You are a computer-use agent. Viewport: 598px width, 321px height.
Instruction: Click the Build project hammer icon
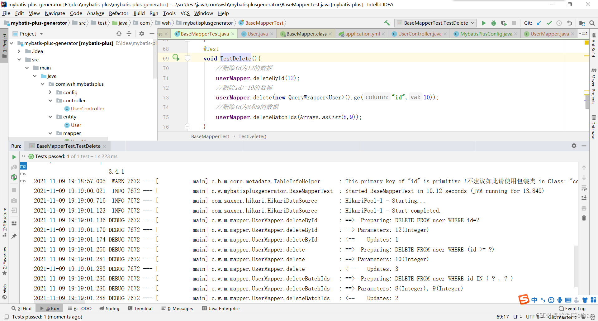387,23
